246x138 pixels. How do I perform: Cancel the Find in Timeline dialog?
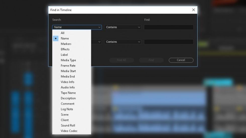[181, 60]
